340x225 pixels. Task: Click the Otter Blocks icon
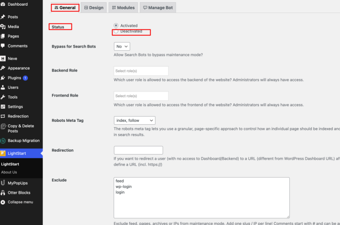pos(3,192)
